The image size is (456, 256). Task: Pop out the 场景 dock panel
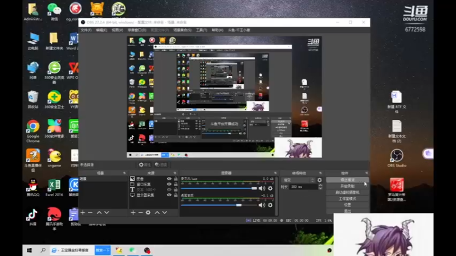pyautogui.click(x=124, y=173)
